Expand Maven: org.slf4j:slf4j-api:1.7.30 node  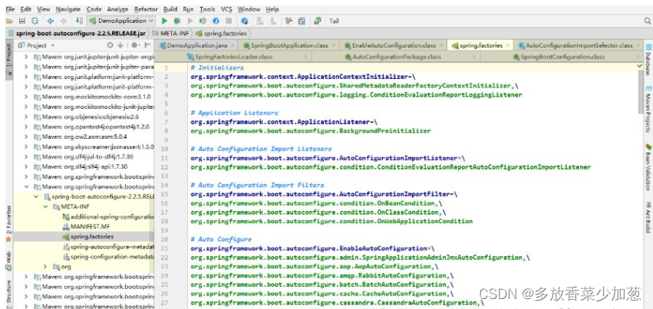26,166
